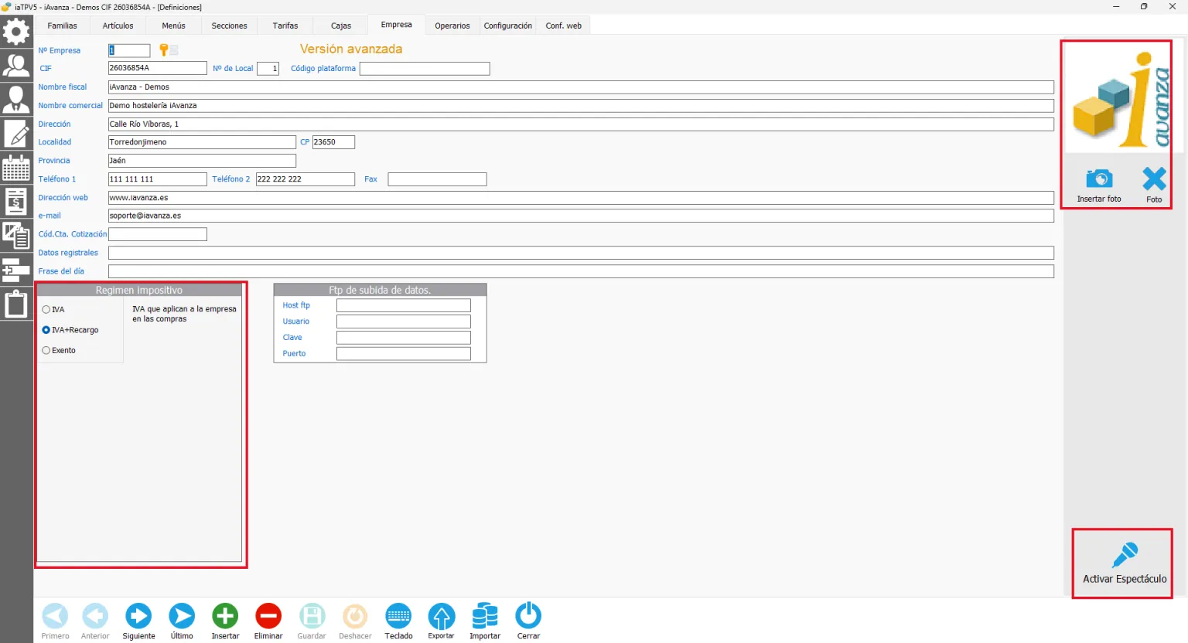Open the gear settings sidebar icon

pos(16,32)
